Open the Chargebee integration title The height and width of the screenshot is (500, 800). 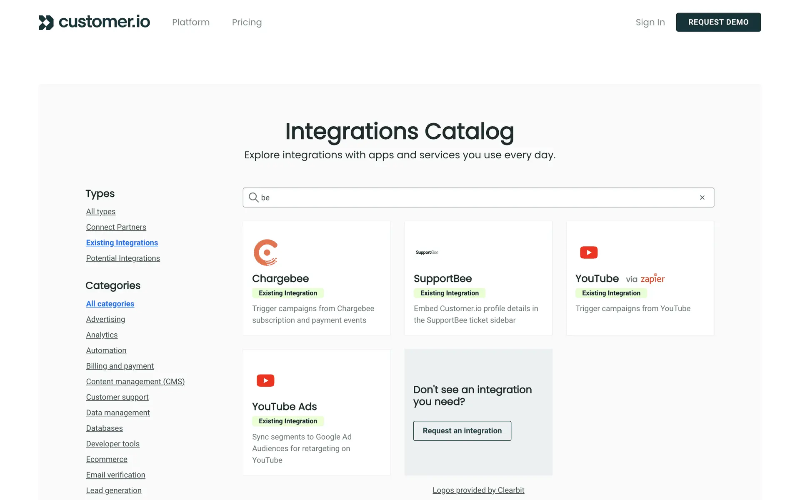[x=280, y=279]
